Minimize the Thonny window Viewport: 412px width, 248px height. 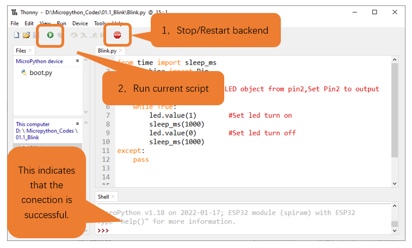tap(355, 12)
